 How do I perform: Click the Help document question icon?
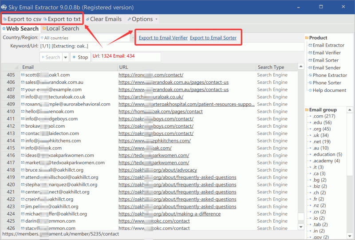[x=310, y=90]
